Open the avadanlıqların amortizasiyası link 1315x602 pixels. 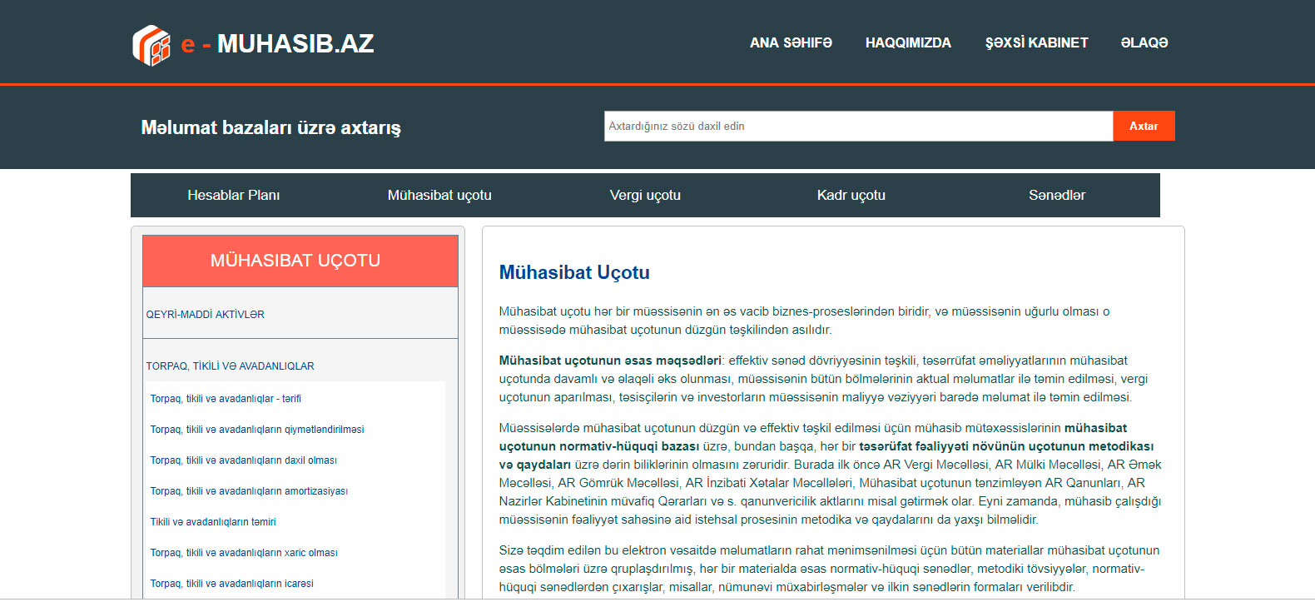point(249,491)
